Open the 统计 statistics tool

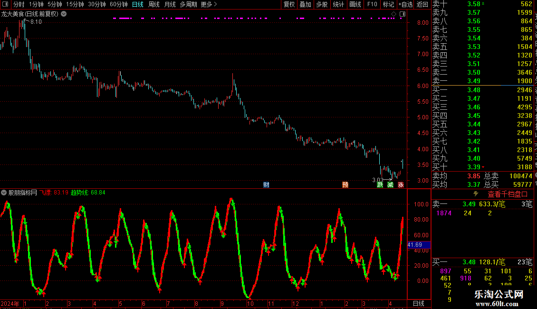tap(338, 4)
